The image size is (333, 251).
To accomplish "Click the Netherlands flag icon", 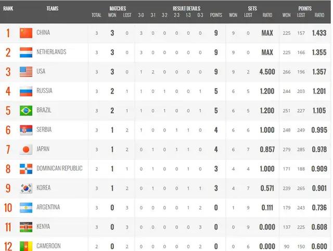I will click(x=26, y=52).
